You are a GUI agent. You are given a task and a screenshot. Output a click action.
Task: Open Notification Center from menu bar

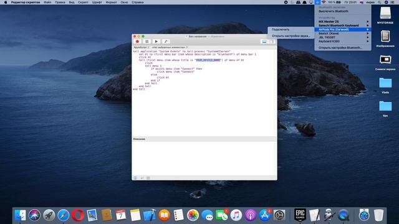click(393, 2)
